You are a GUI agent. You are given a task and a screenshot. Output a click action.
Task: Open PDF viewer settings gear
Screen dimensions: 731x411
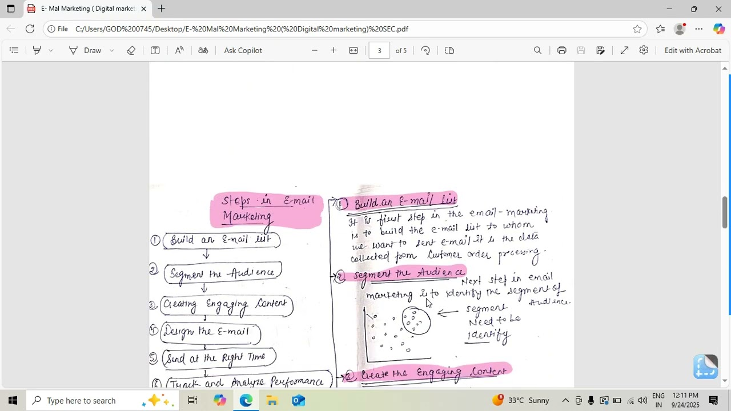click(x=644, y=50)
